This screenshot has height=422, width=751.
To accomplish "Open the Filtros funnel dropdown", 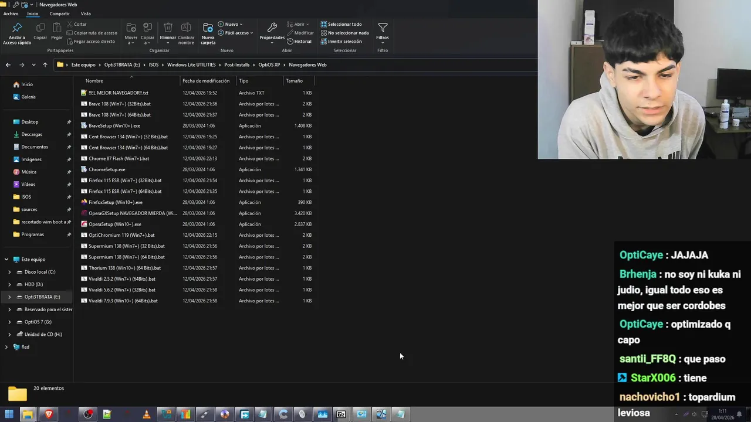I will pyautogui.click(x=383, y=32).
